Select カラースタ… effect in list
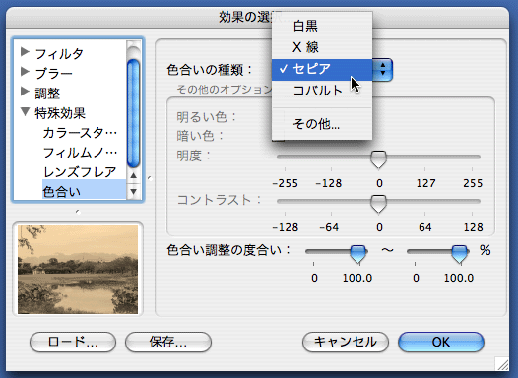This screenshot has height=378, width=518. point(80,133)
